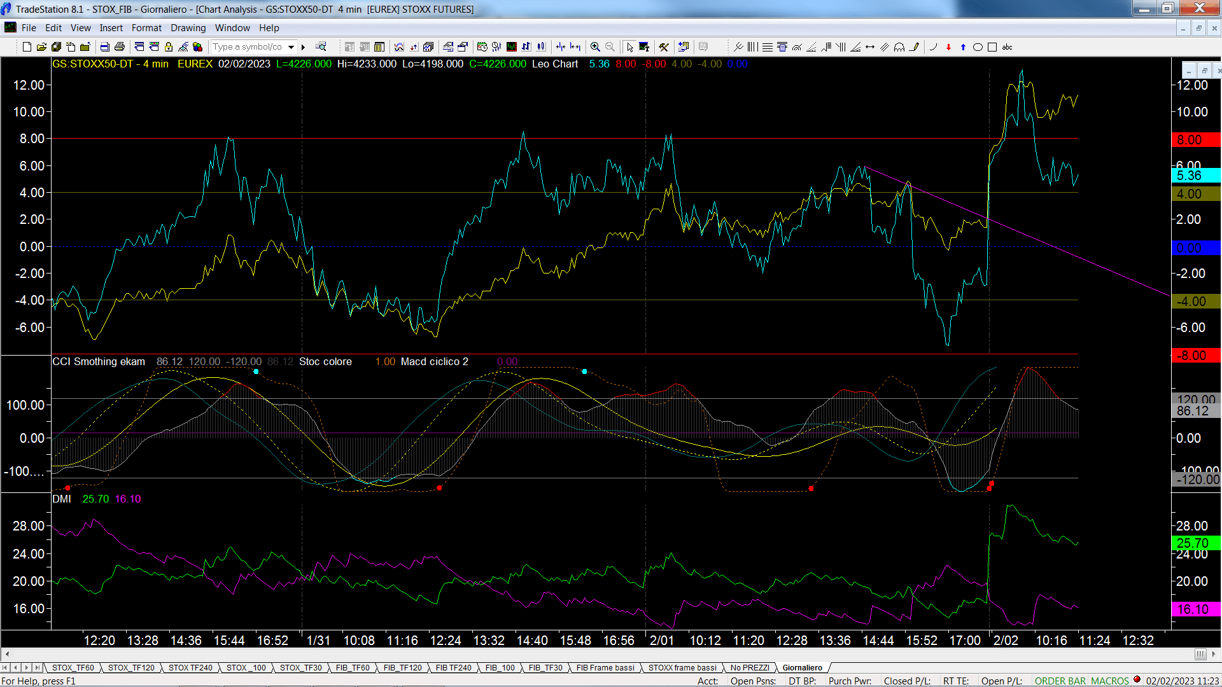Click the colored cubes toolbar icon

coord(197,46)
